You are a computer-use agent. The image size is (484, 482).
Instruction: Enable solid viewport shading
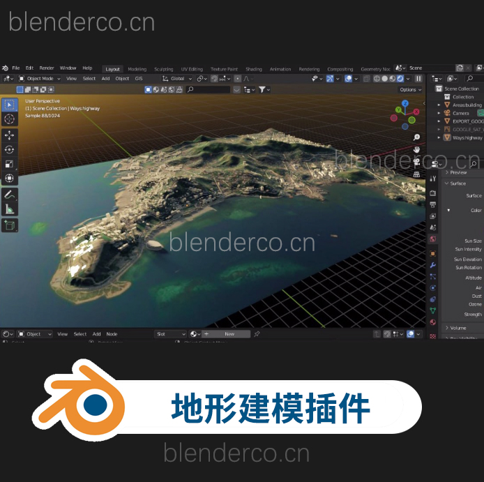384,79
